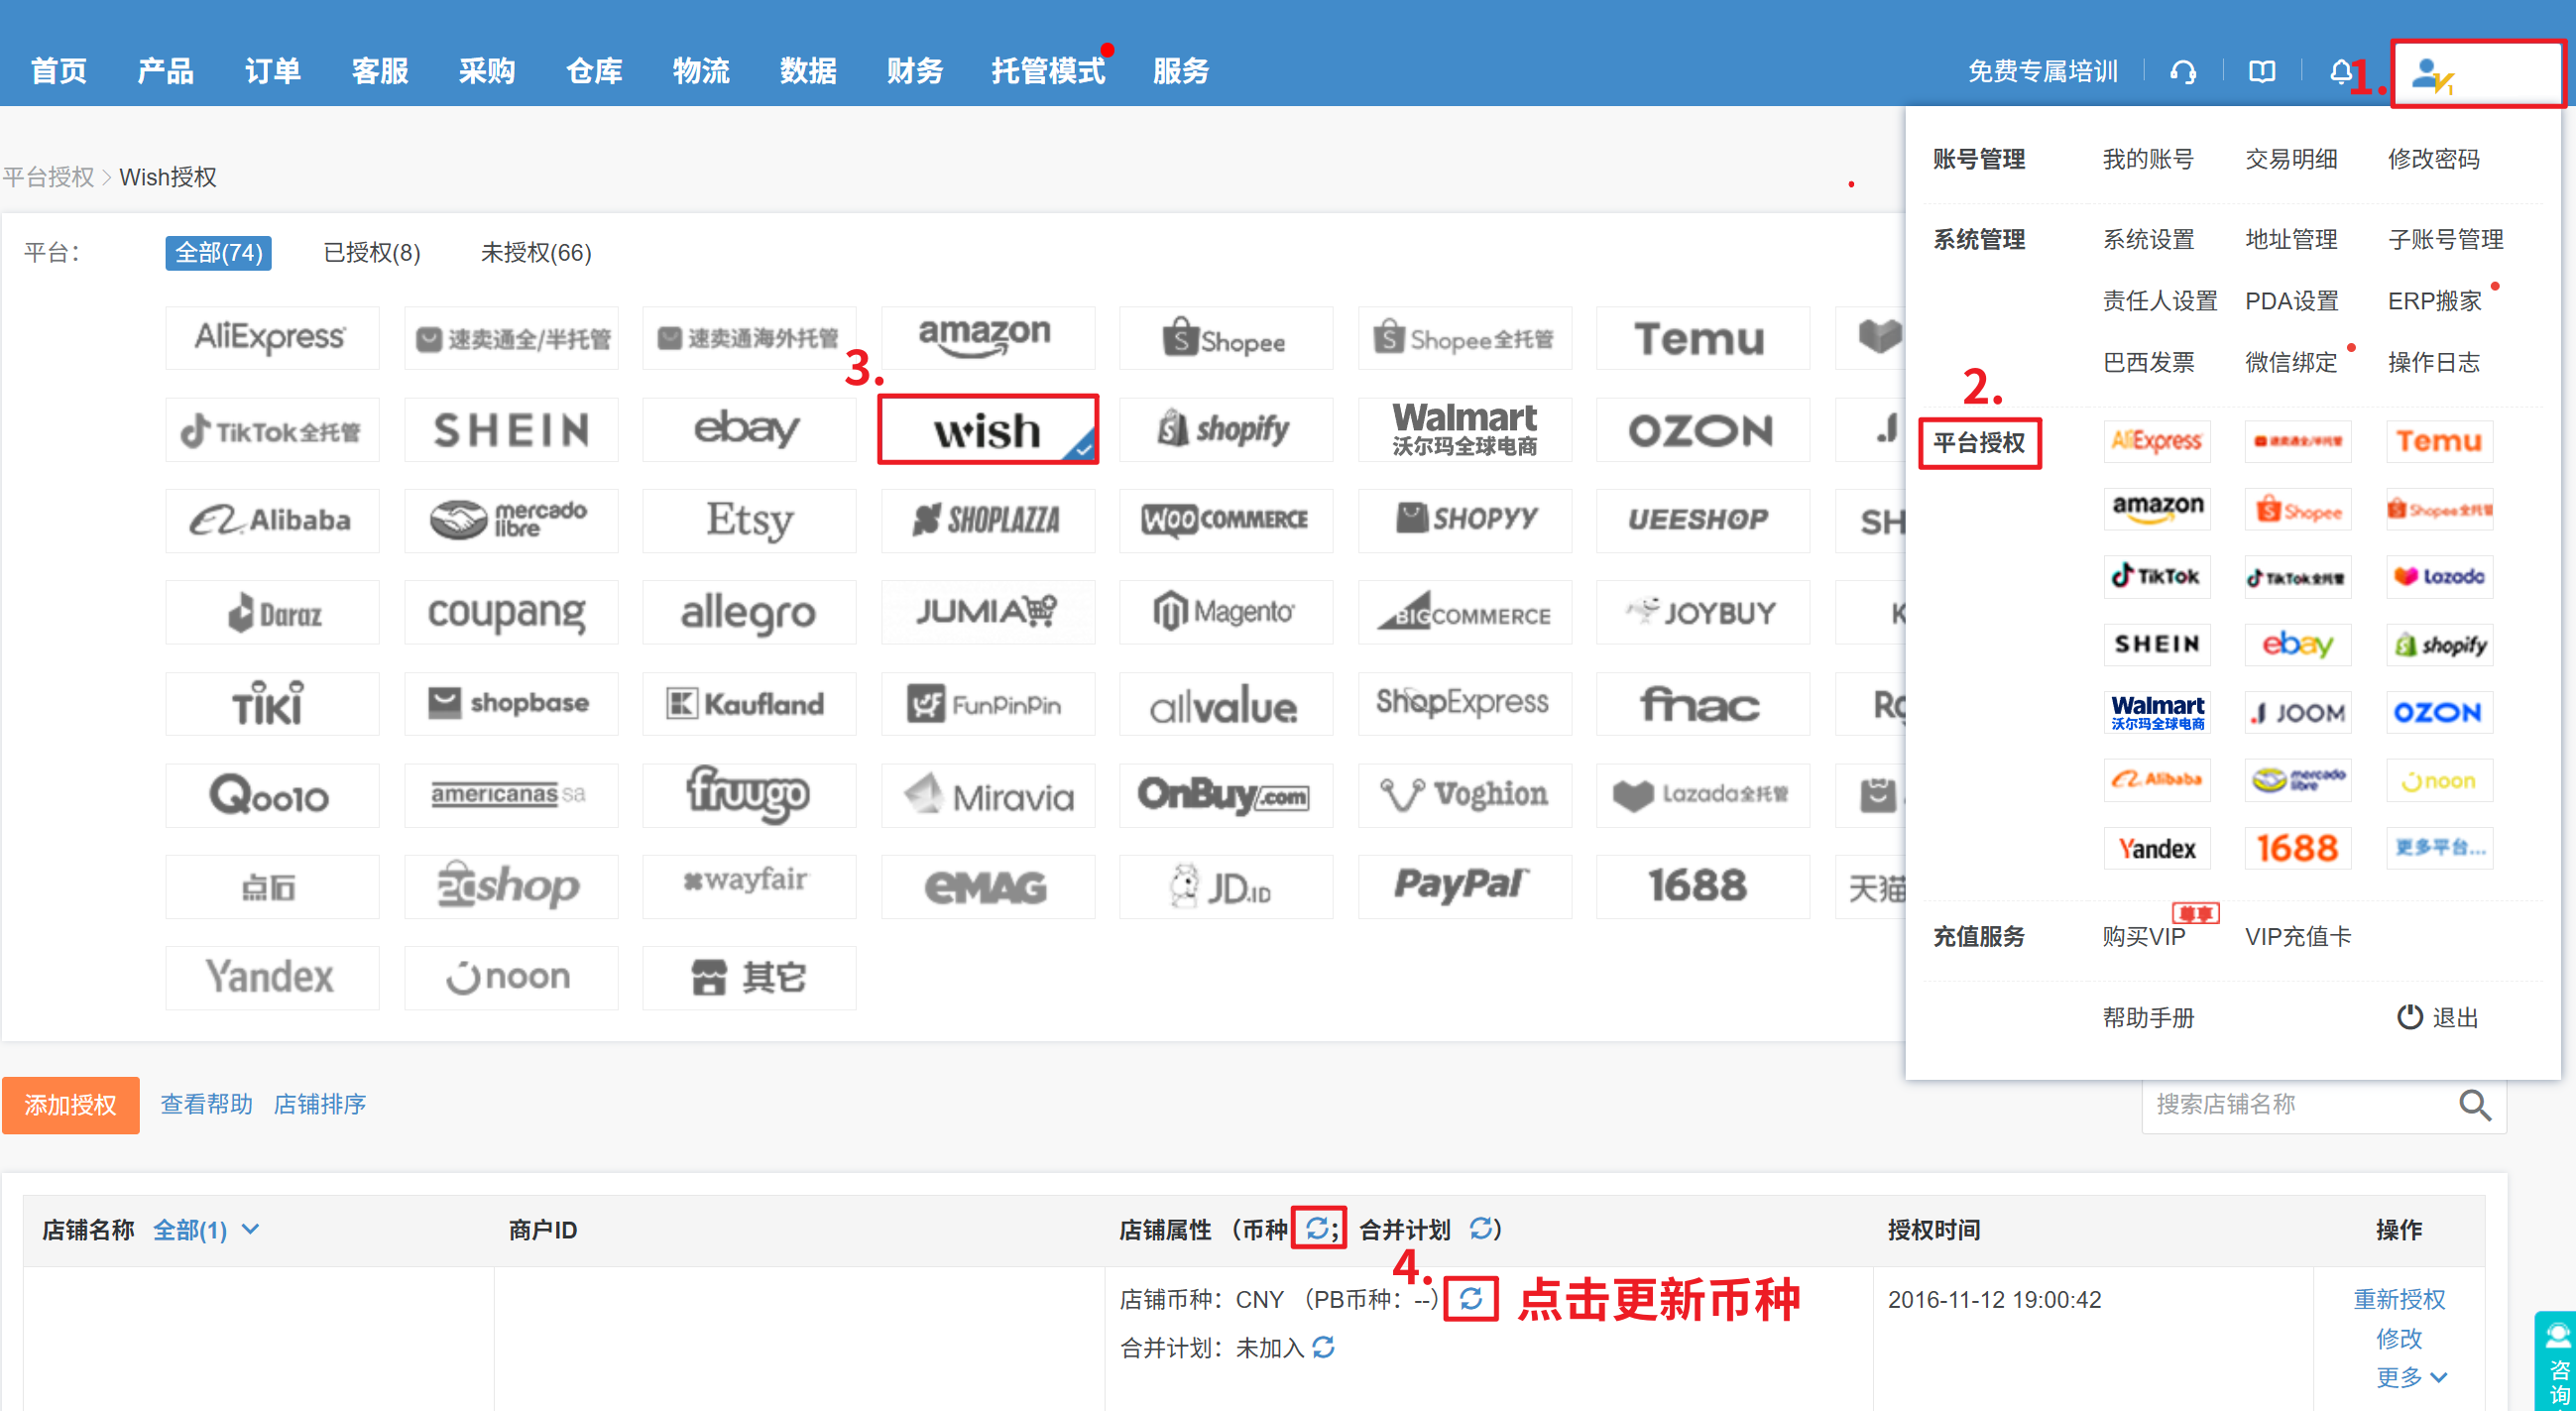Screen dimensions: 2576x1411
Task: Open the help manual book icon
Action: (x=2262, y=72)
